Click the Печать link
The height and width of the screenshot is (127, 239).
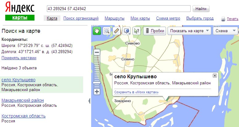[x=233, y=19]
